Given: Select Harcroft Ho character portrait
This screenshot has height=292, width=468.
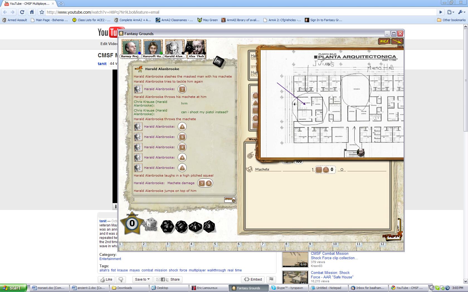Looking at the screenshot, I should tap(153, 48).
